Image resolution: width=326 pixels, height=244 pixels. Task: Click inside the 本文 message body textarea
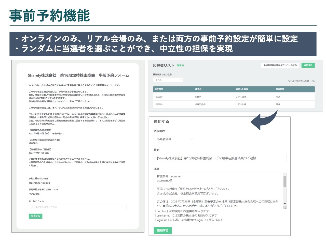[x=219, y=191]
